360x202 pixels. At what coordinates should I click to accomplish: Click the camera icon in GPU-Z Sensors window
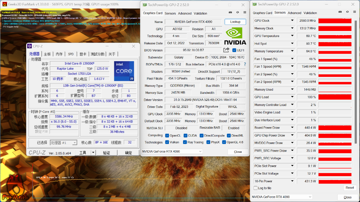pos(340,12)
